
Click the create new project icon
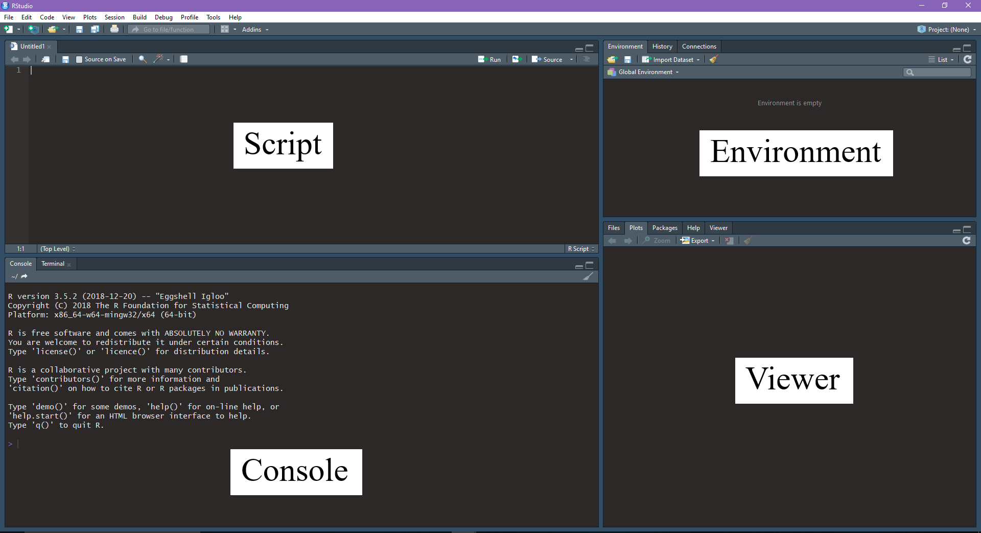(33, 30)
